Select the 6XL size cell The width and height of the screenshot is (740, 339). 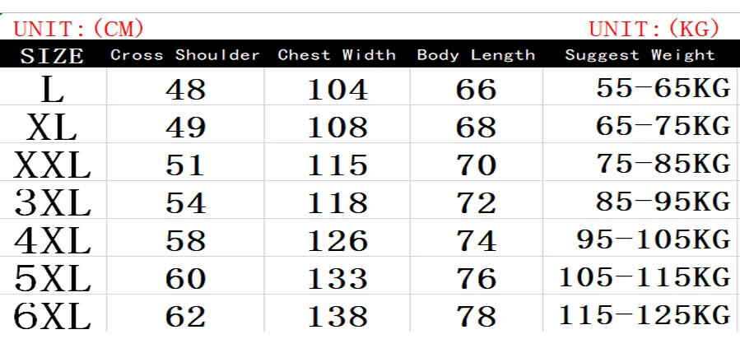[51, 316]
